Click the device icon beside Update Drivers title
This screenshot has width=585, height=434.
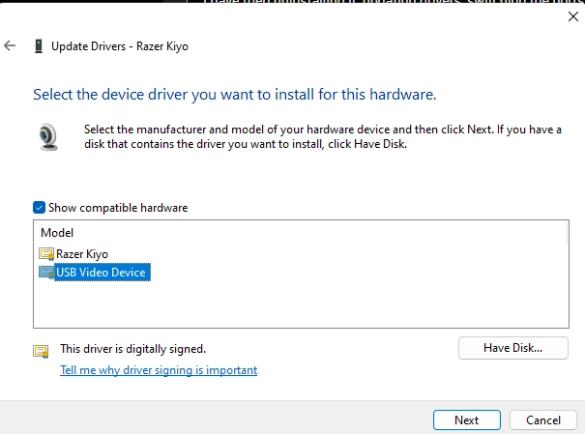pyautogui.click(x=39, y=46)
